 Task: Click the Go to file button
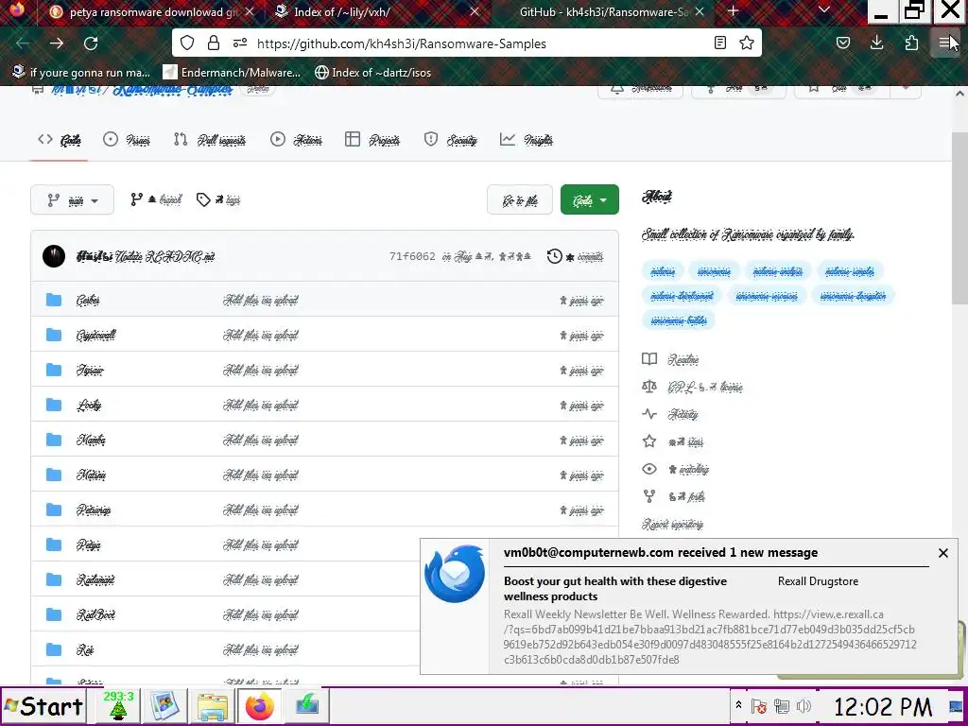pos(520,200)
